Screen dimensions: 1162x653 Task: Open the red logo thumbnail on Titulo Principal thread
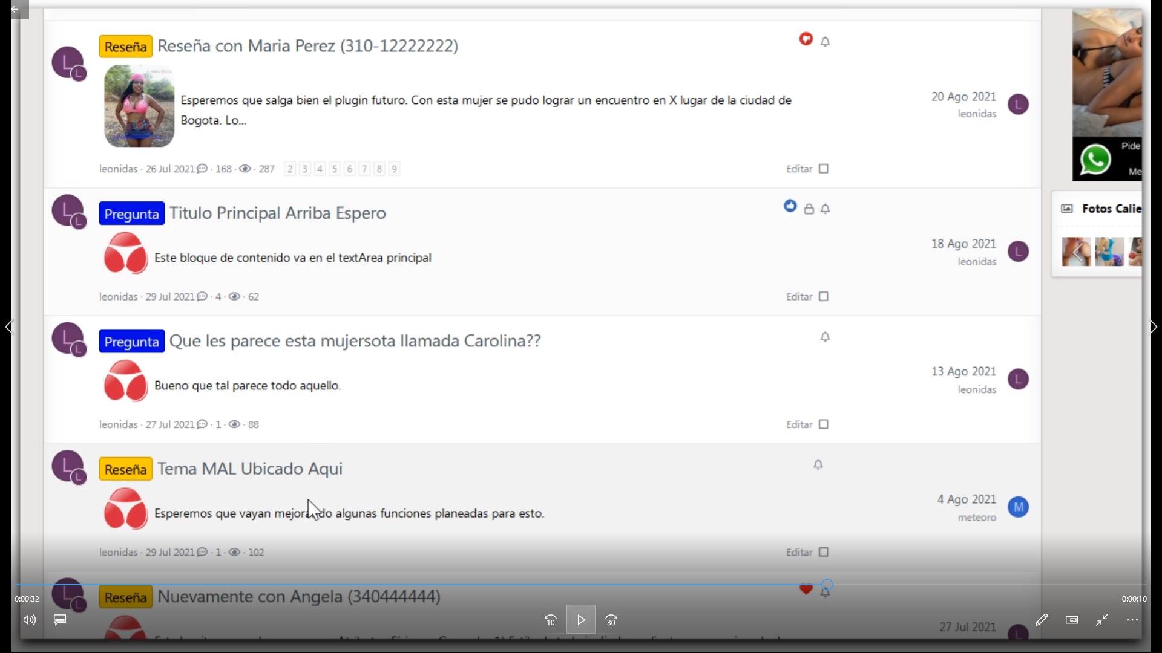(126, 253)
